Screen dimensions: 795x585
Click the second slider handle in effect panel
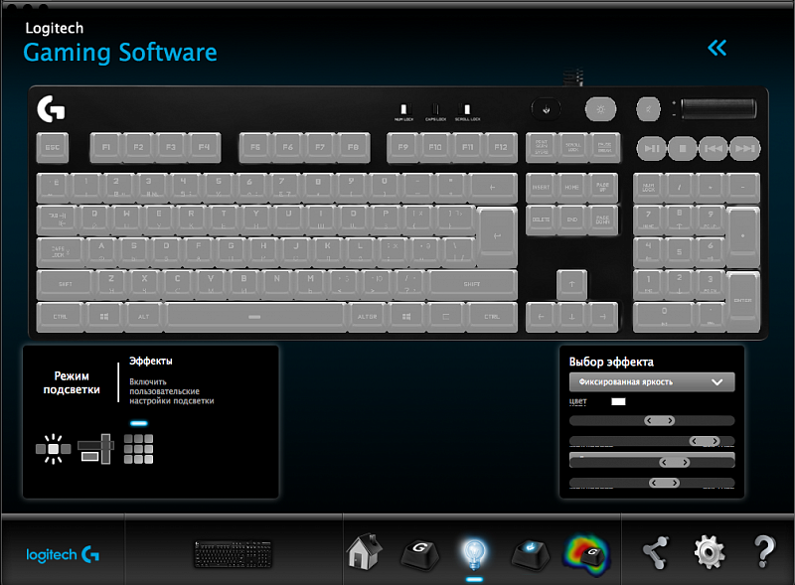click(x=705, y=441)
